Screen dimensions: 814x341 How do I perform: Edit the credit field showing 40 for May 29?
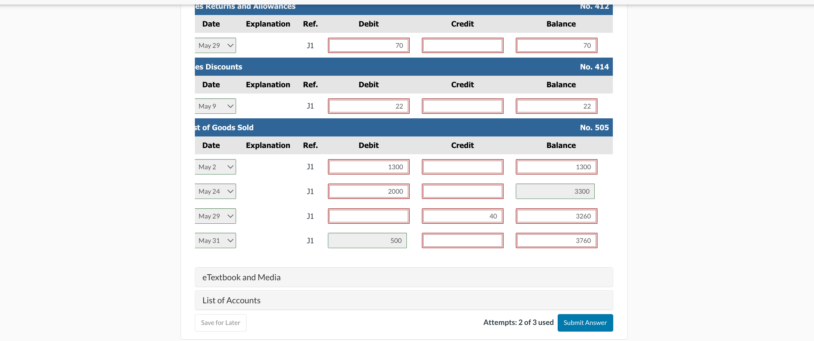click(463, 216)
